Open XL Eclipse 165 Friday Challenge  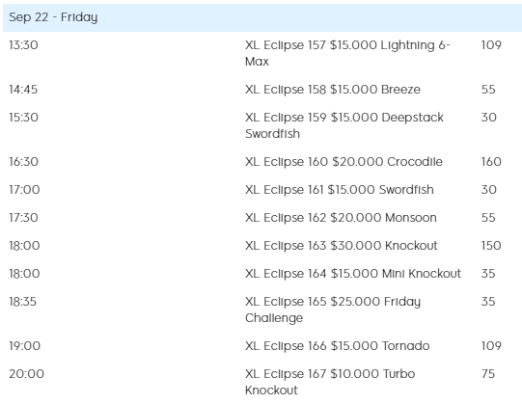click(333, 310)
